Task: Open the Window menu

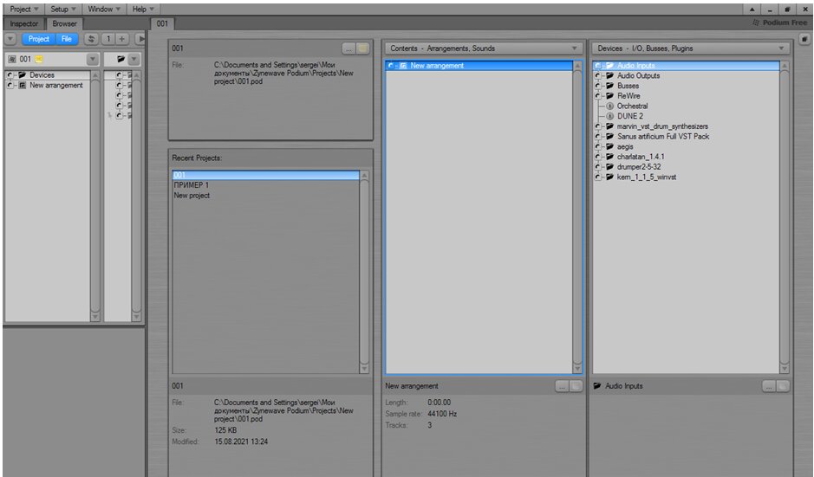Action: [x=103, y=9]
